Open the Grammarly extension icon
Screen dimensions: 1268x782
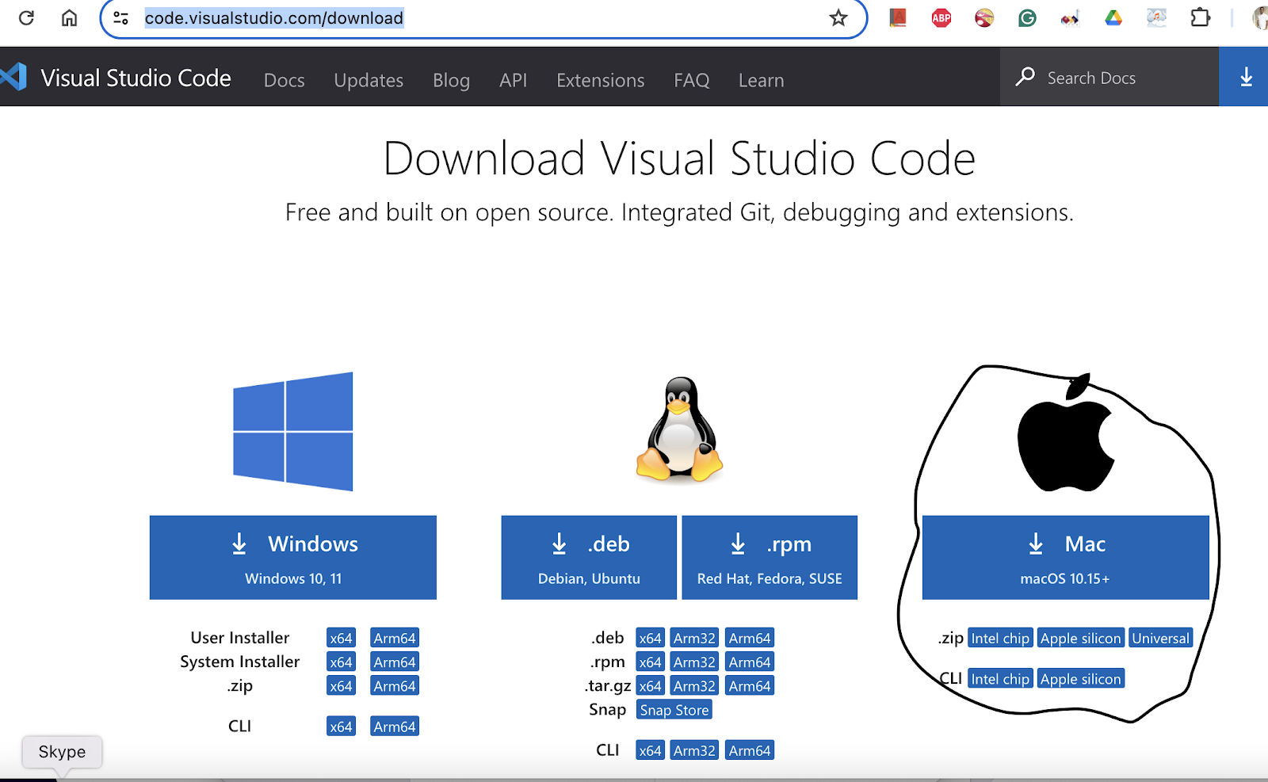point(1027,17)
